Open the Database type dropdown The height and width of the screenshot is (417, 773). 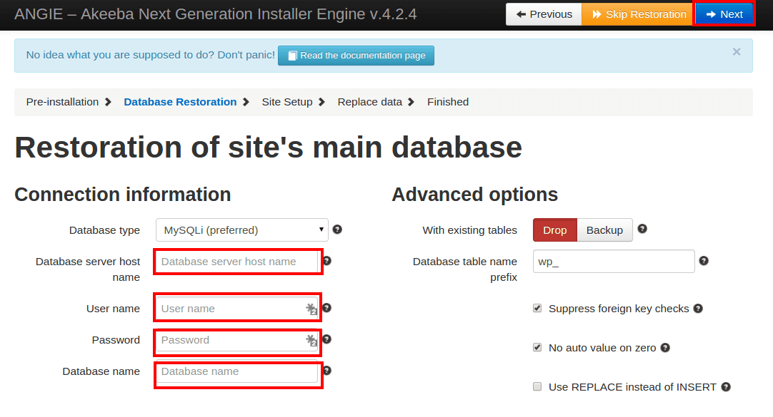pyautogui.click(x=241, y=230)
